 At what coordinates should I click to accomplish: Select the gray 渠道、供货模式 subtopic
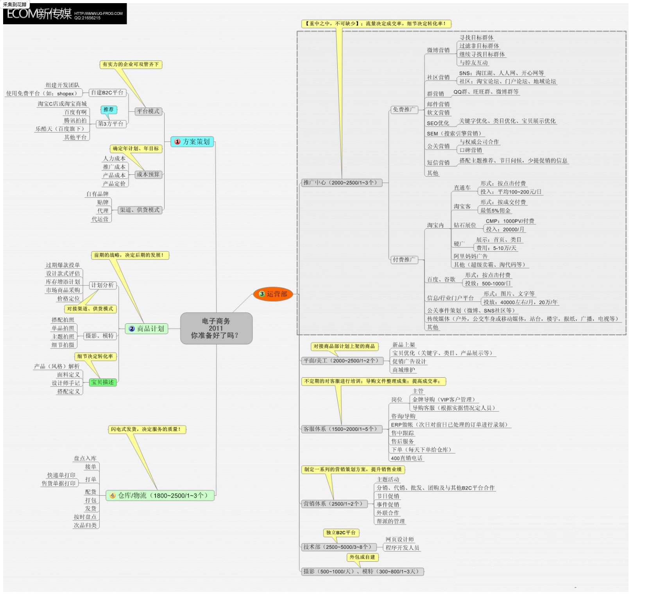(140, 210)
